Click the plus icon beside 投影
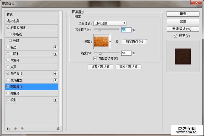Image resolution: width=204 pixels, height=136 pixels. 55,100
